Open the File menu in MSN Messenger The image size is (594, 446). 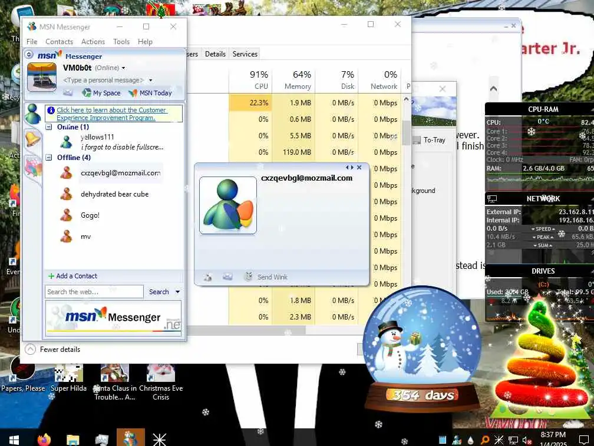(x=32, y=42)
